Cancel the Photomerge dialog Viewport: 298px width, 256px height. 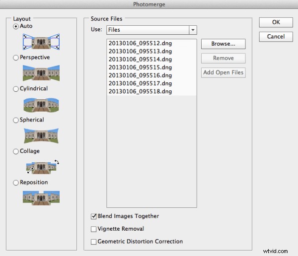pyautogui.click(x=276, y=36)
